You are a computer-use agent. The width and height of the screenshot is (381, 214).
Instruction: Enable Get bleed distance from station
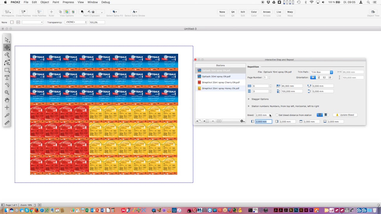click(x=277, y=115)
